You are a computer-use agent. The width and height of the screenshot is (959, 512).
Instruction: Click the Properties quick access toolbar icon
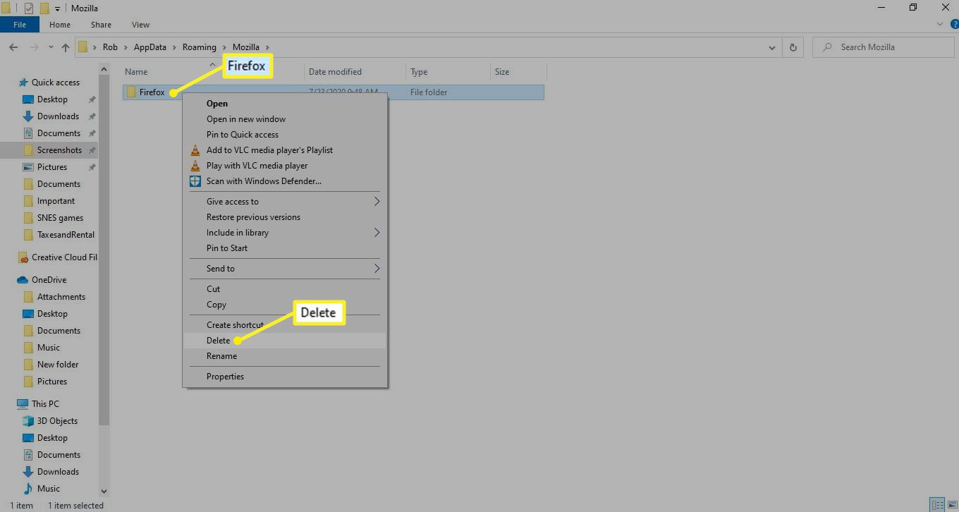tap(28, 8)
